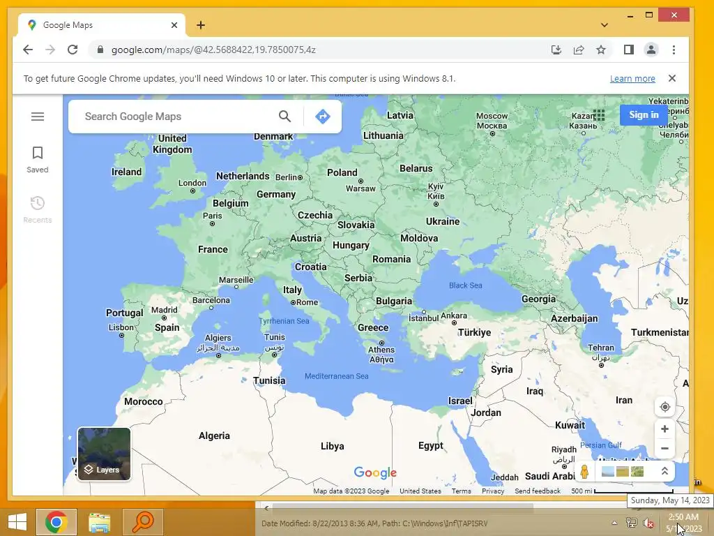The height and width of the screenshot is (536, 714).
Task: Open the Terms link in footer
Action: tap(462, 491)
